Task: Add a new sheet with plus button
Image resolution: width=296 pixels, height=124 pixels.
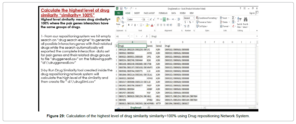Action: (149, 108)
